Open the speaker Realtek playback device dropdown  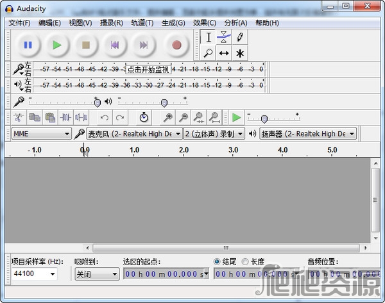308,134
